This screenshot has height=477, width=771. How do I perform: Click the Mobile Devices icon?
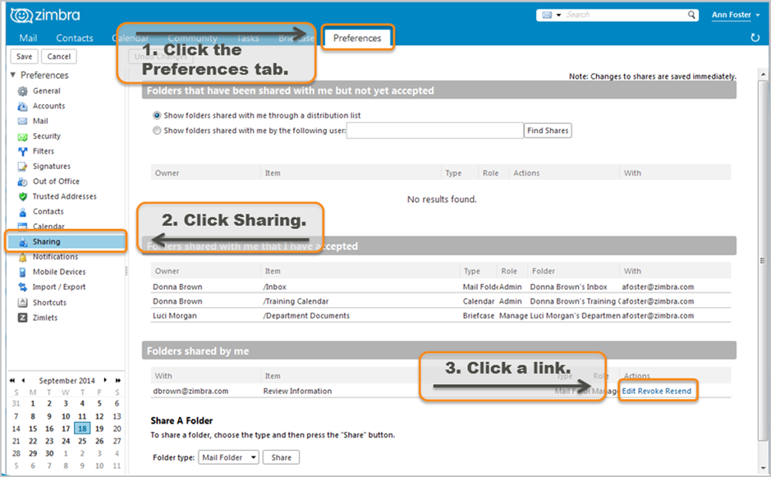tap(23, 272)
